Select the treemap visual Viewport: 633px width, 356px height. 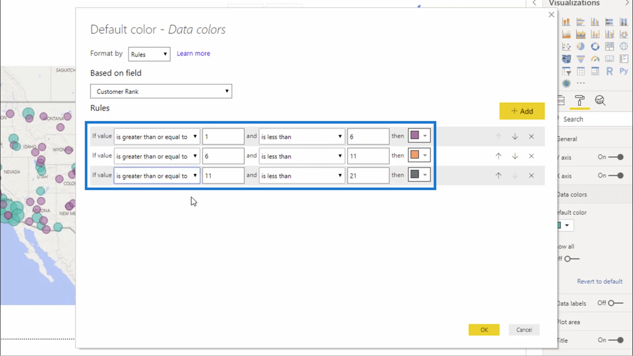609,47
